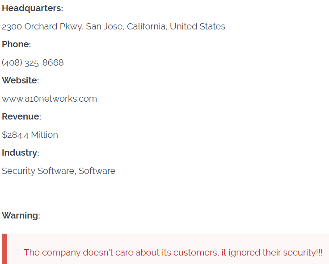
Task: Click United States in the headquarters line
Action: click(x=197, y=27)
